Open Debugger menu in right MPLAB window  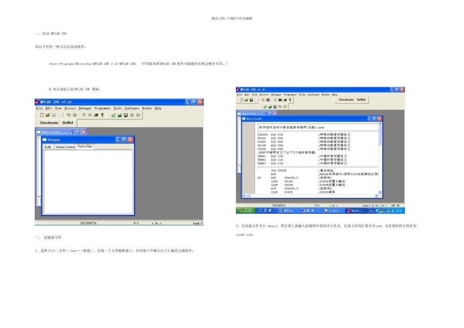tap(276, 95)
